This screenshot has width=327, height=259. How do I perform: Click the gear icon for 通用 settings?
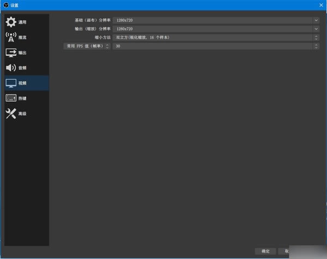tap(11, 22)
